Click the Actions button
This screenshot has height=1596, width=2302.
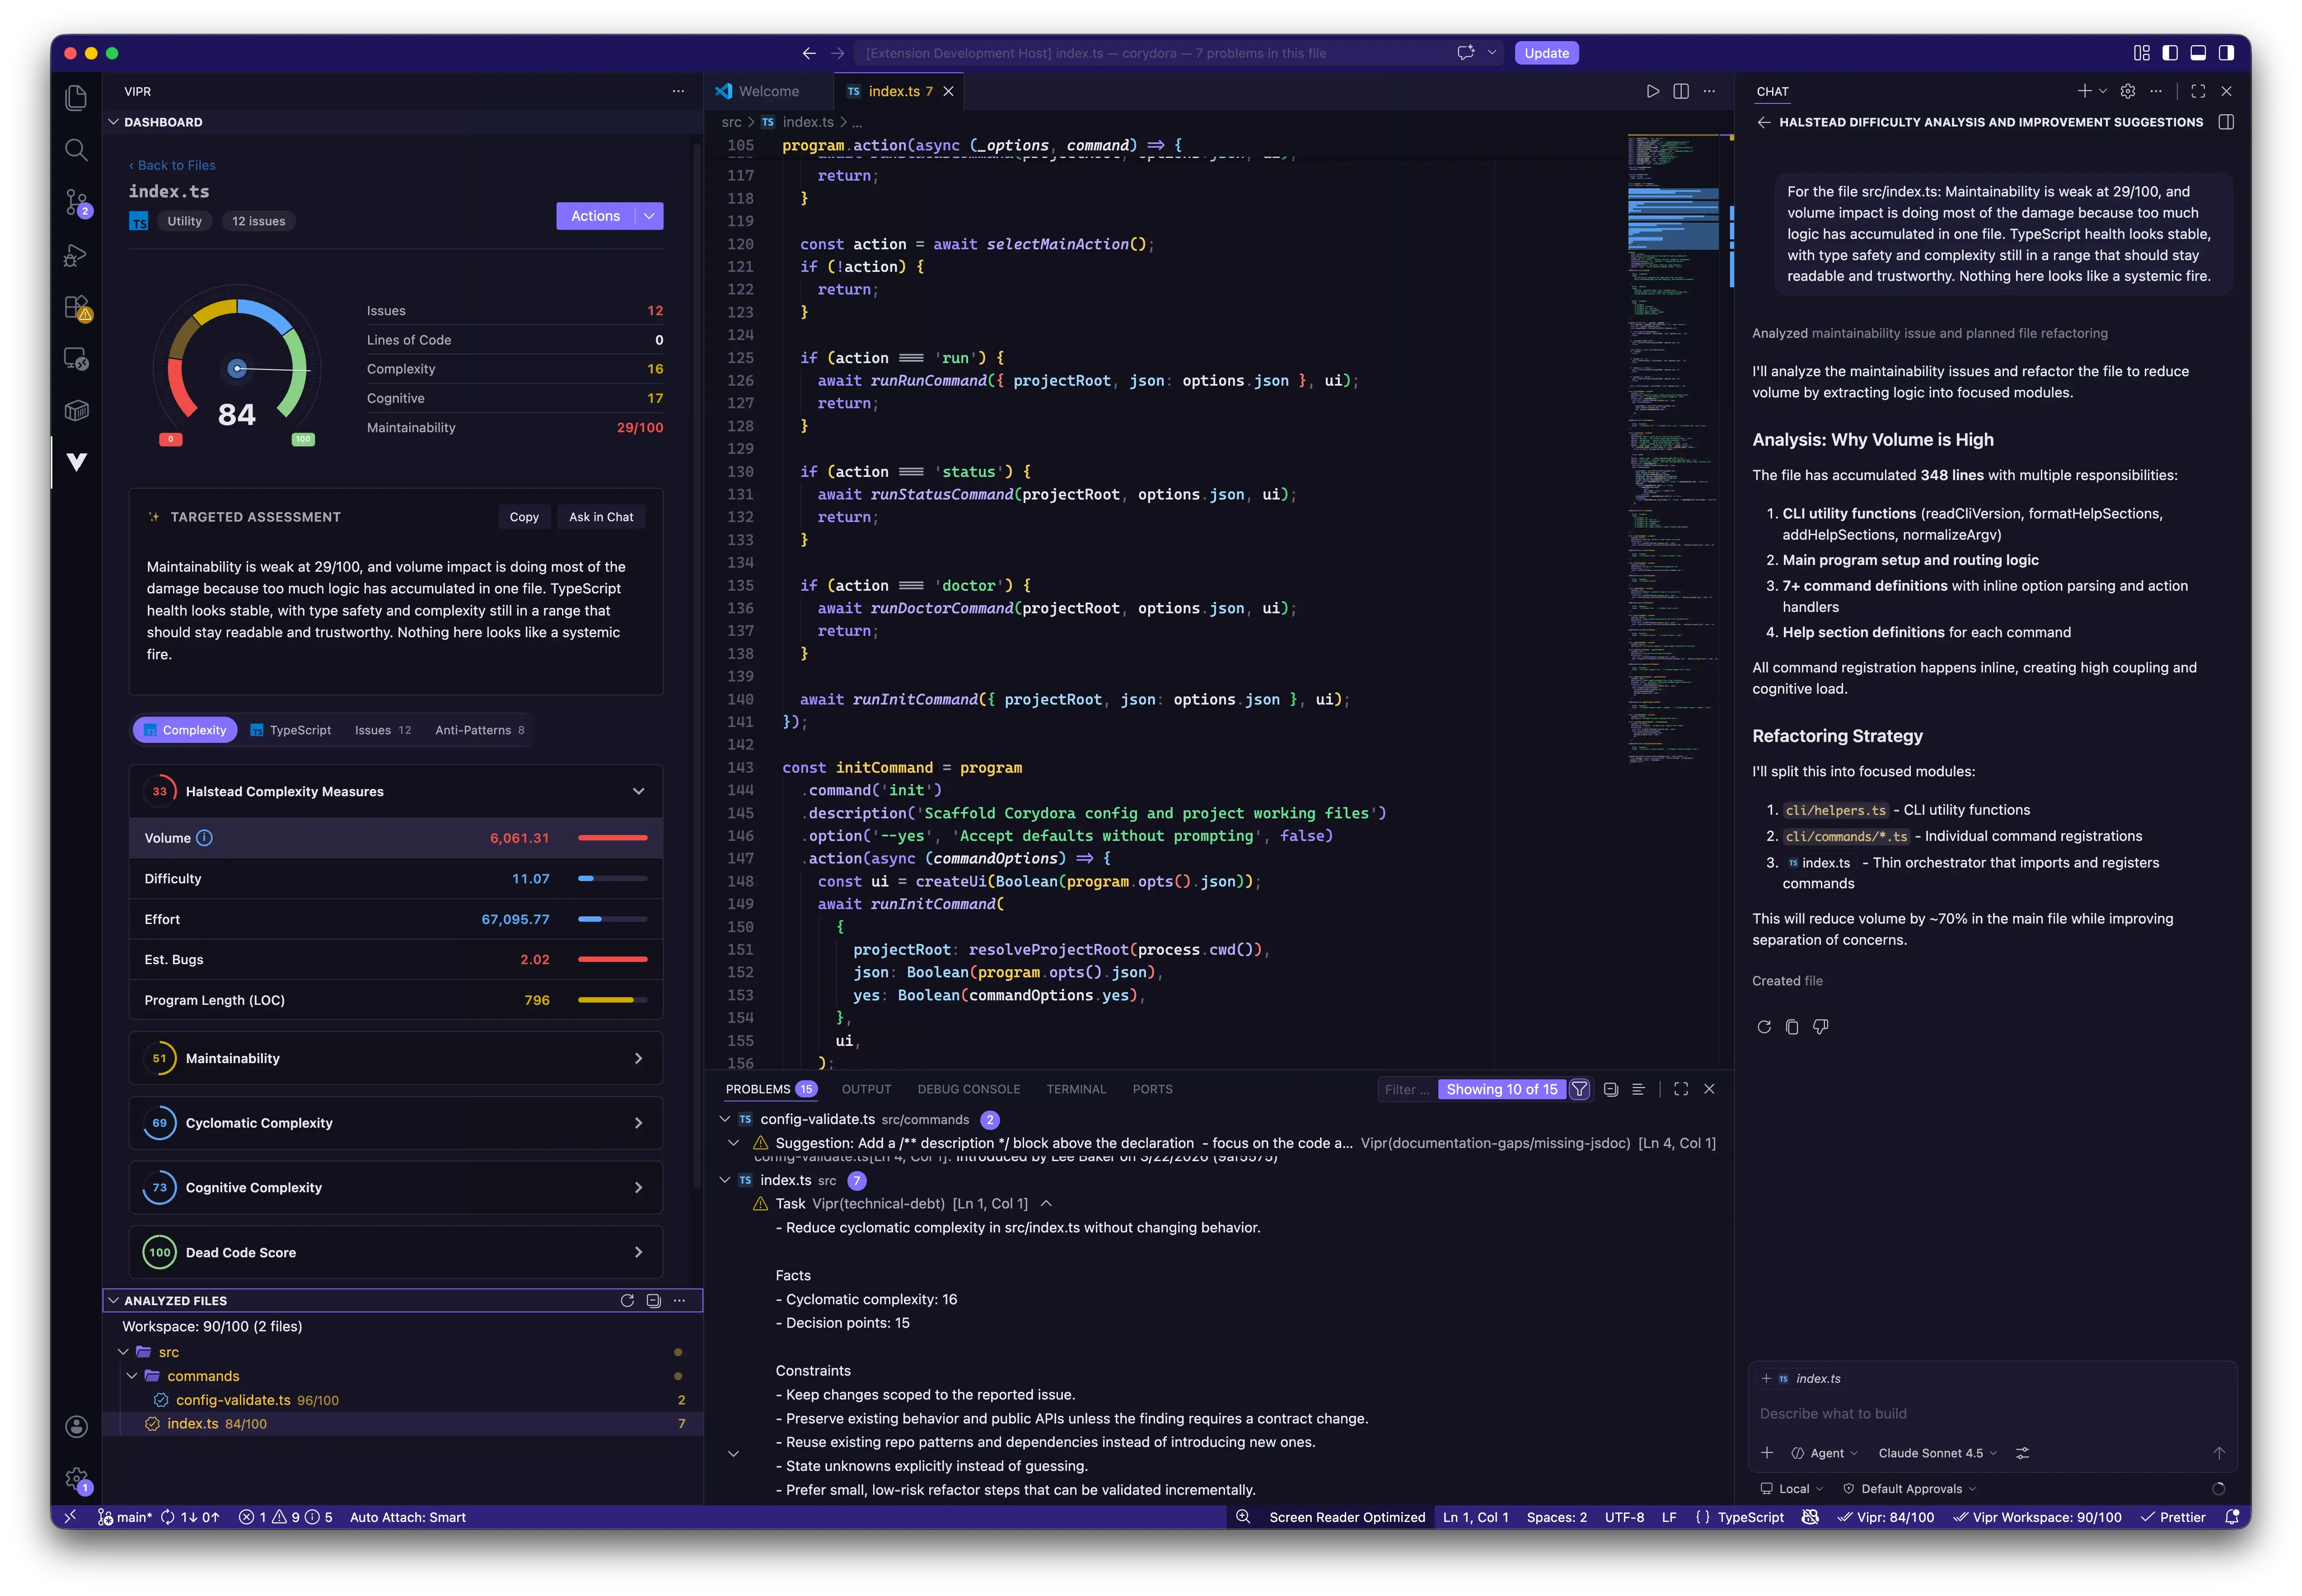coord(595,216)
